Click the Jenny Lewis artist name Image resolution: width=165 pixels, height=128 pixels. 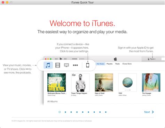coord(146,95)
